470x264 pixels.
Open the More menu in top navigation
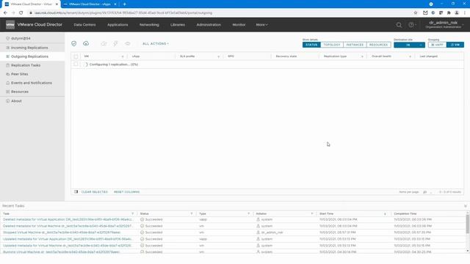(261, 25)
